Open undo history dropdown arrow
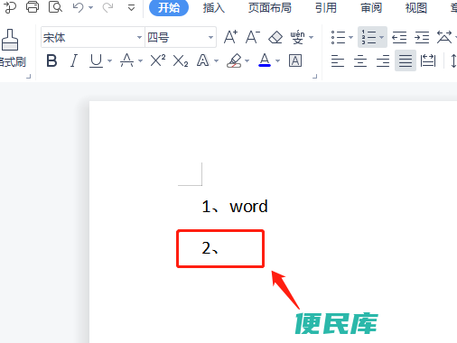457x343 pixels. click(91, 7)
